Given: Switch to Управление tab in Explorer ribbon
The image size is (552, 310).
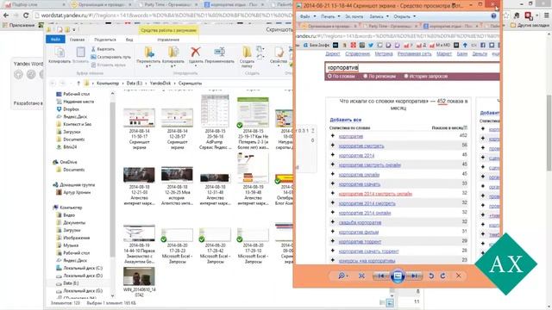Looking at the screenshot, I should coord(168,40).
